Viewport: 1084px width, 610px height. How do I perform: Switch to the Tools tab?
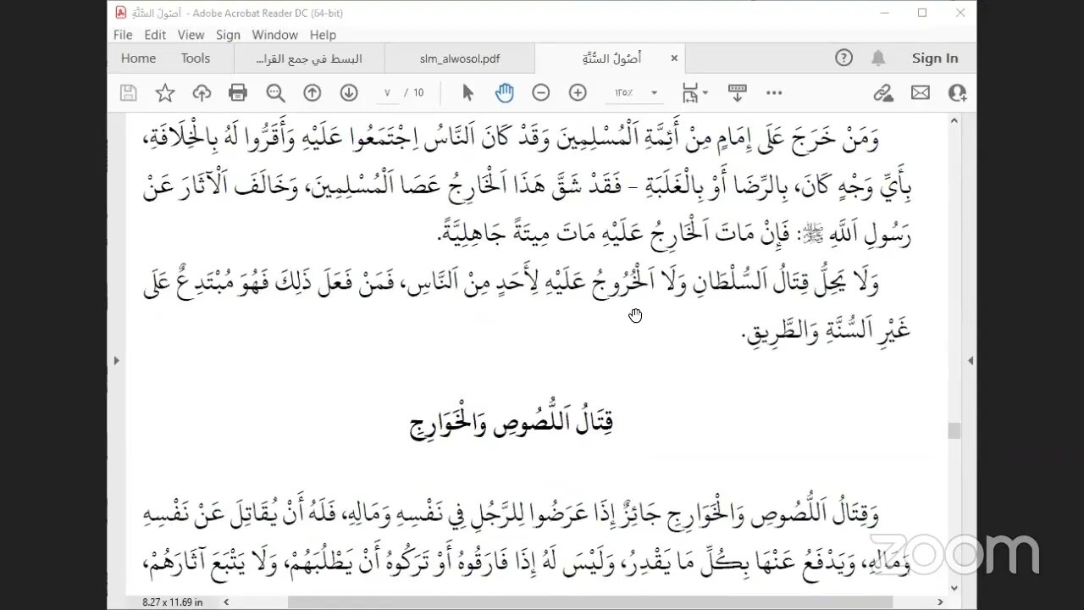195,58
